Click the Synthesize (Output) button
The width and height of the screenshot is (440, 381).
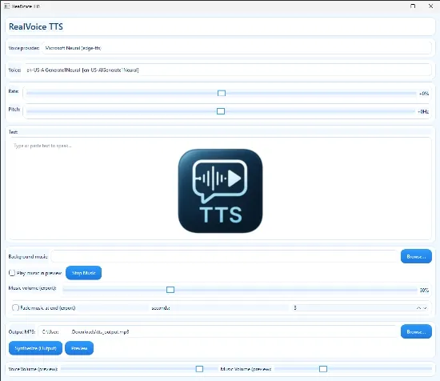[36, 348]
